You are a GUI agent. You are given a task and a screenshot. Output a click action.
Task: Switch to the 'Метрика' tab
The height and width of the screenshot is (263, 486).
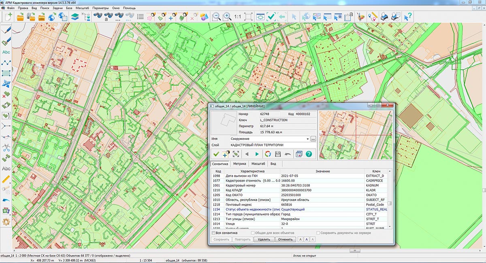coord(239,164)
